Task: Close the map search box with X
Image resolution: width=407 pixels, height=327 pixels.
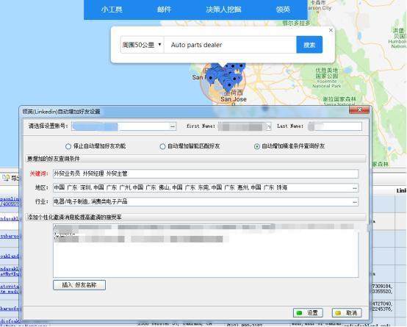Action: (x=331, y=30)
